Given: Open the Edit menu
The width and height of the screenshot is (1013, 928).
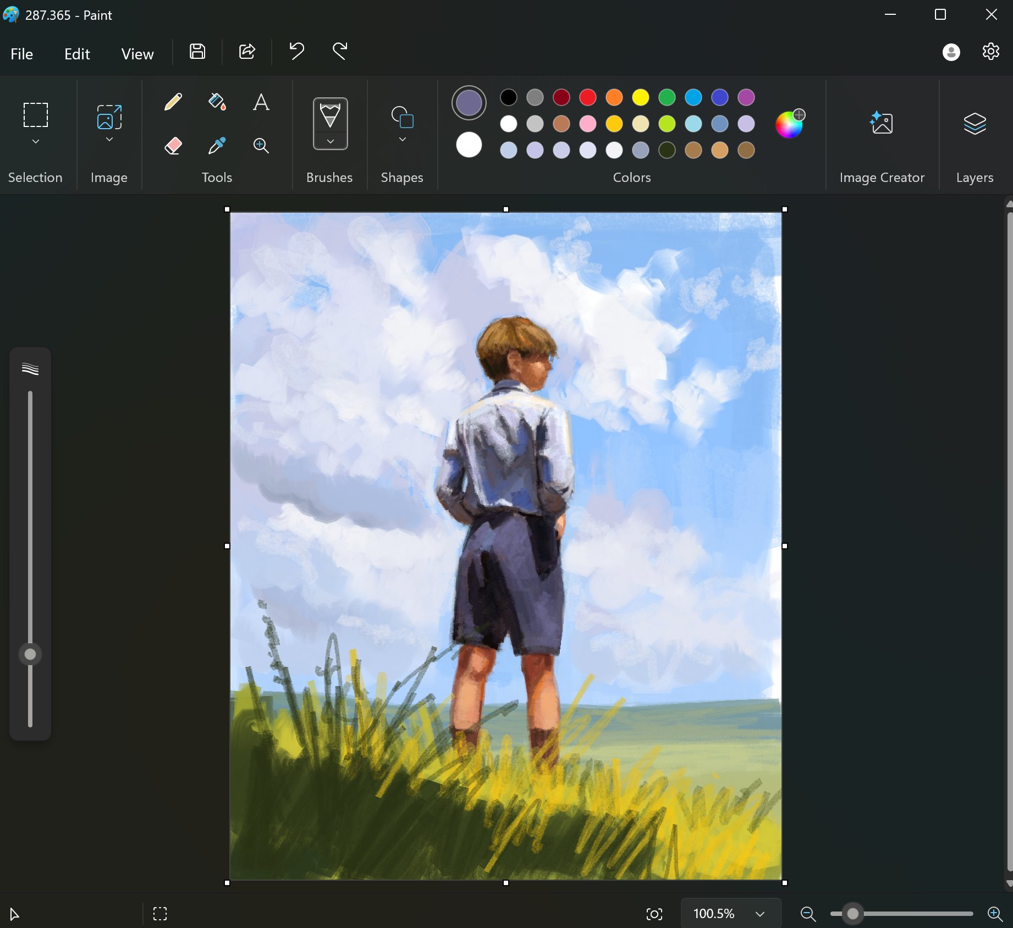Looking at the screenshot, I should pos(77,54).
